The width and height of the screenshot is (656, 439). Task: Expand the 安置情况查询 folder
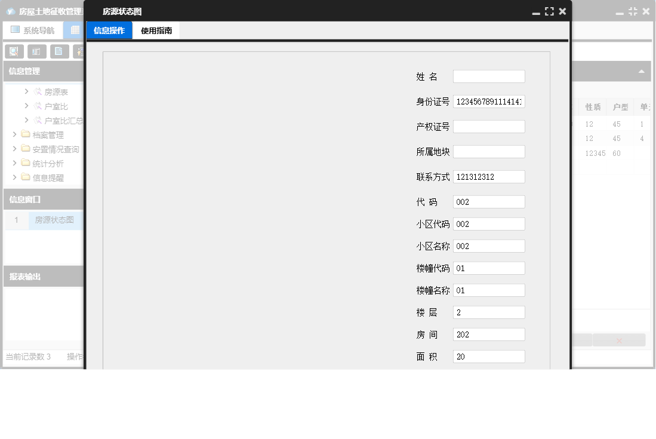pyautogui.click(x=14, y=149)
